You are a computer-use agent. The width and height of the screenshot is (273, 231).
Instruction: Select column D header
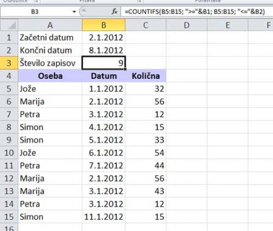[x=187, y=25]
